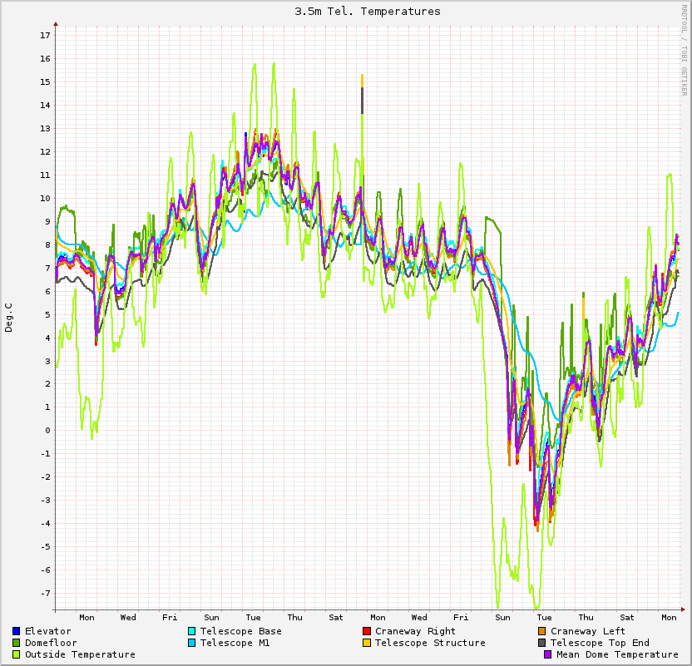The height and width of the screenshot is (666, 692).
Task: Click the Telescope M1 legend color box
Action: coord(191,643)
